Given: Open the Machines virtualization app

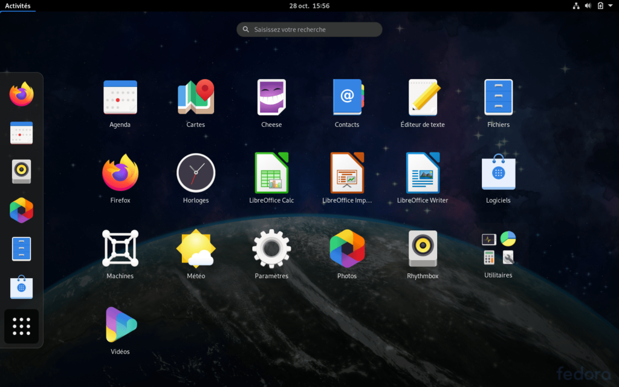Looking at the screenshot, I should [x=120, y=248].
